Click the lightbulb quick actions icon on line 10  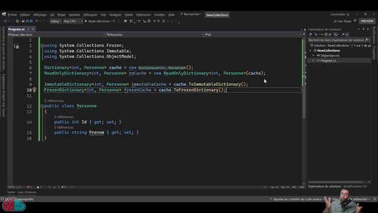coord(34,90)
